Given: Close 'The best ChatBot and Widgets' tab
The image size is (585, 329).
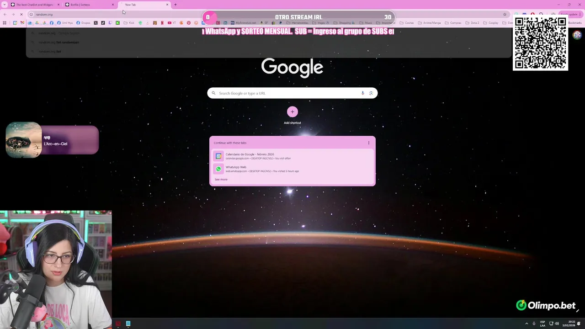Looking at the screenshot, I should pyautogui.click(x=58, y=5).
